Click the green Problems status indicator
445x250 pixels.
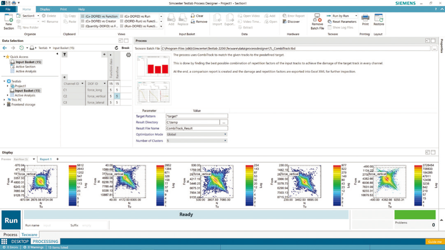click(415, 215)
